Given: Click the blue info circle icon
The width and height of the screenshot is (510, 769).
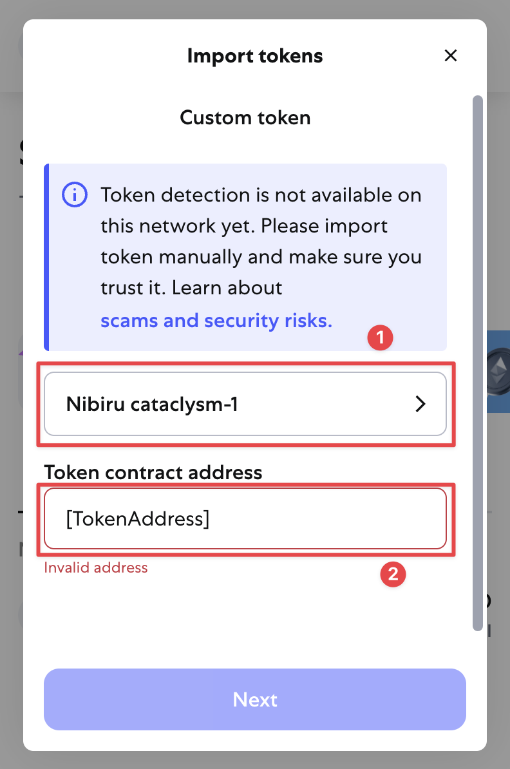Looking at the screenshot, I should click(75, 195).
